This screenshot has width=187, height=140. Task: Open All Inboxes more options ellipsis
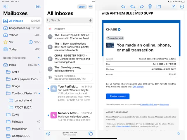pos(91,7)
